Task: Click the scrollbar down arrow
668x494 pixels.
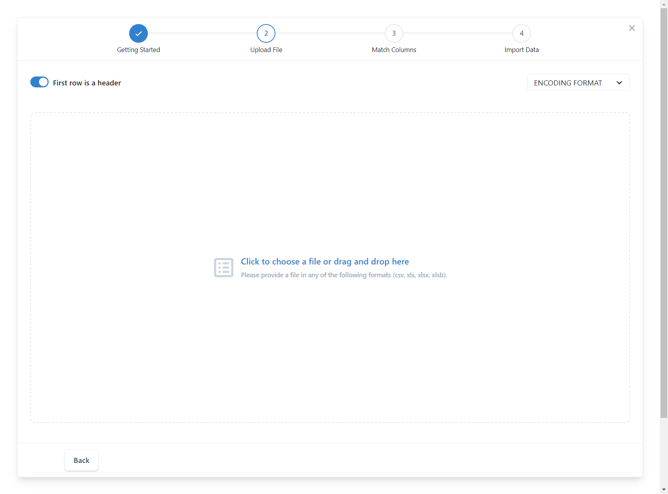Action: 664,490
